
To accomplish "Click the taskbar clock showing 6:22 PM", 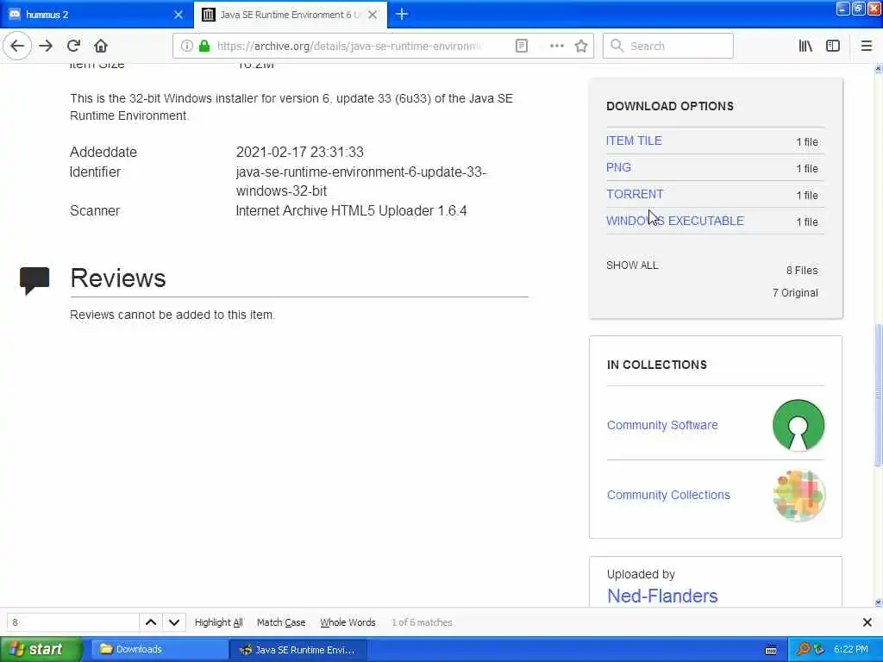I will (x=851, y=649).
